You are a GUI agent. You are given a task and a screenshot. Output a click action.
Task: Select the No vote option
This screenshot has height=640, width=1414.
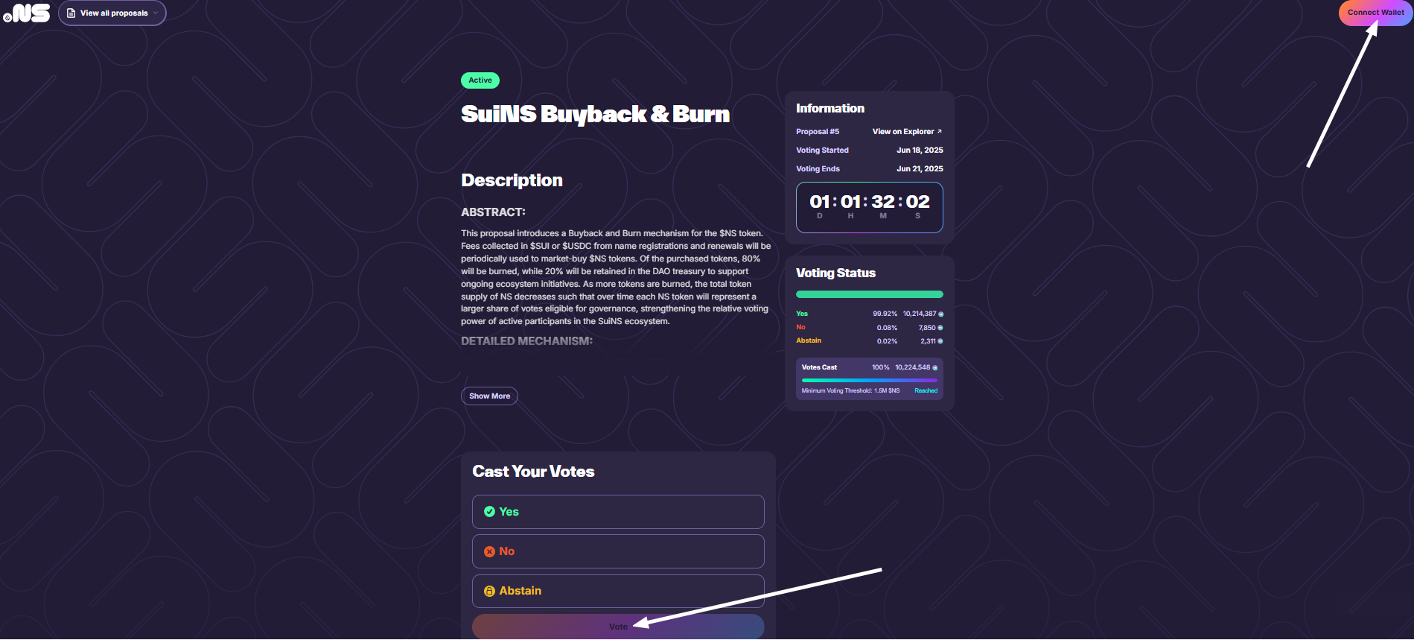(x=617, y=551)
